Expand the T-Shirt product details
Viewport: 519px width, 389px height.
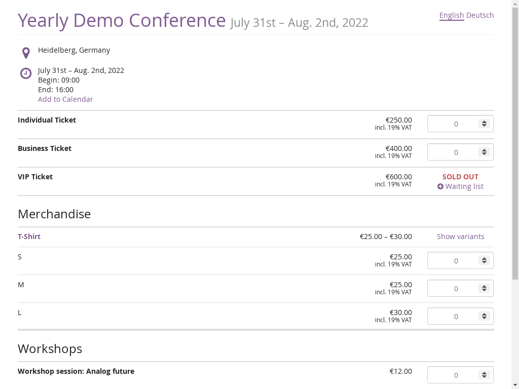point(29,237)
